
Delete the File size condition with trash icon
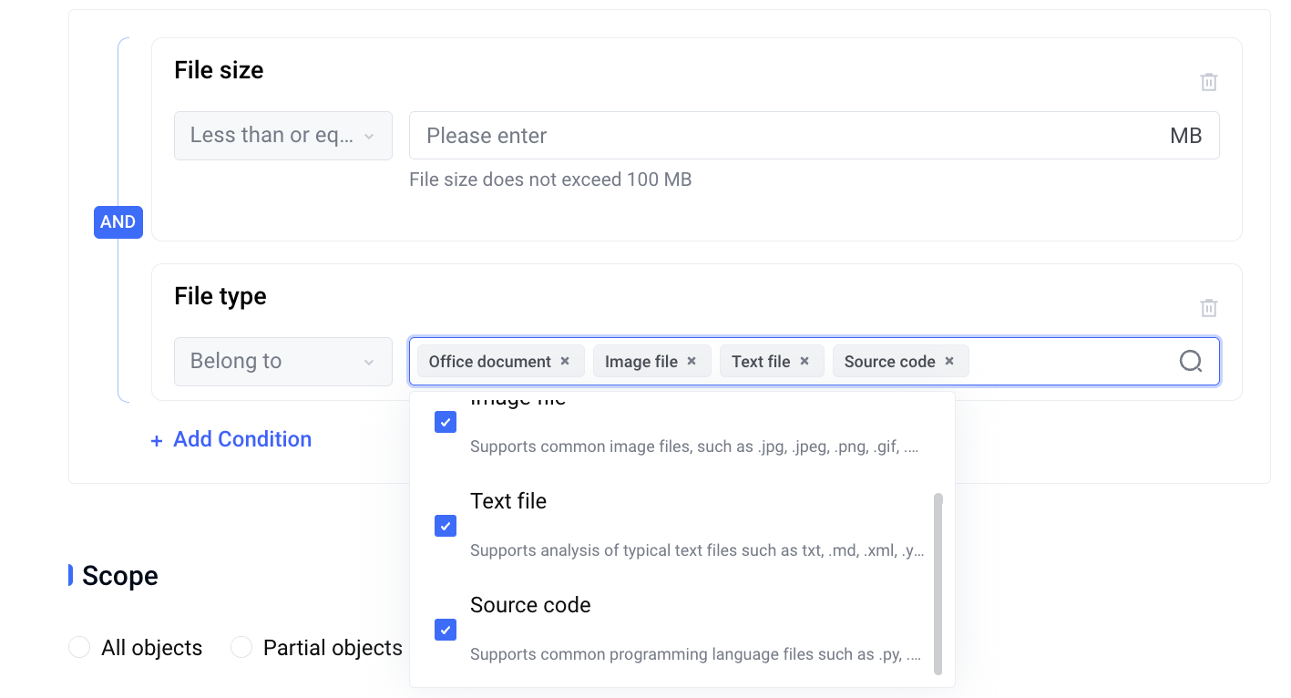click(1208, 82)
